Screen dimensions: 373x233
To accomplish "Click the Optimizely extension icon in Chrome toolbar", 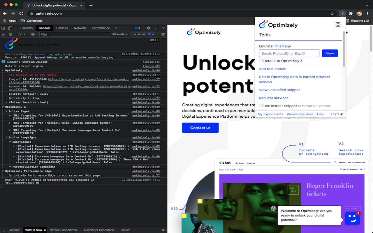I will (342, 13).
